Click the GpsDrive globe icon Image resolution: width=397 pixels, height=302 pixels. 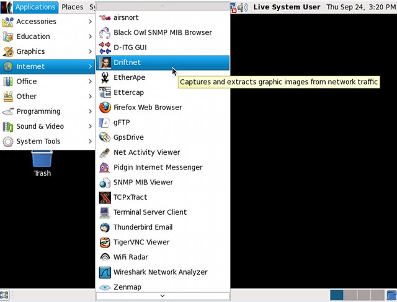tap(105, 137)
